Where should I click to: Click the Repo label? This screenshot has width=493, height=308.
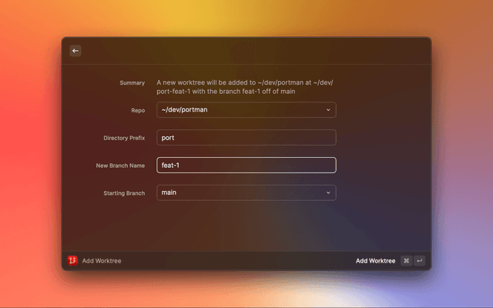(137, 110)
